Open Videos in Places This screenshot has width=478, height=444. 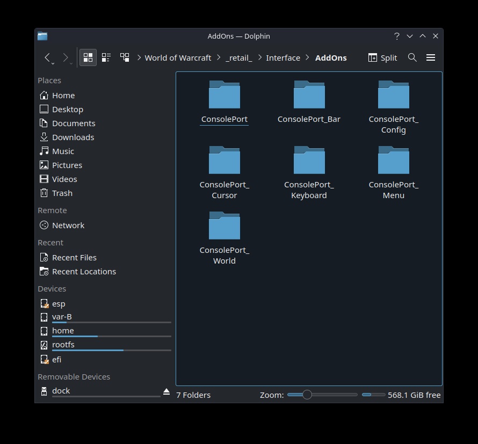(x=104, y=179)
